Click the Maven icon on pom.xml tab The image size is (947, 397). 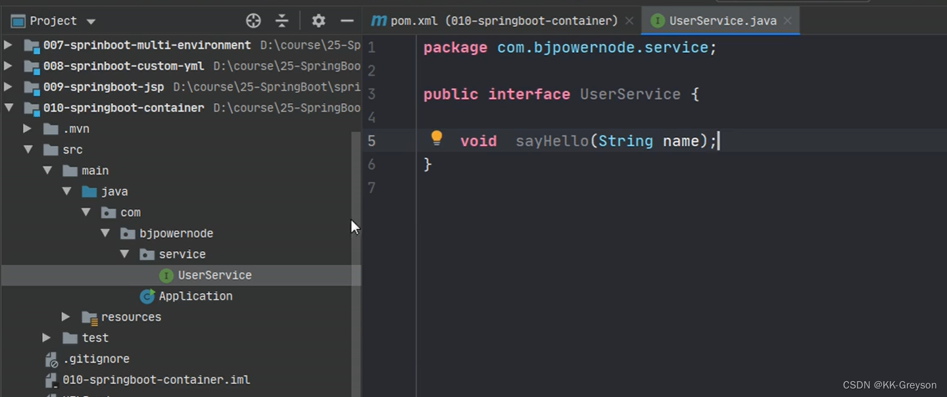379,21
